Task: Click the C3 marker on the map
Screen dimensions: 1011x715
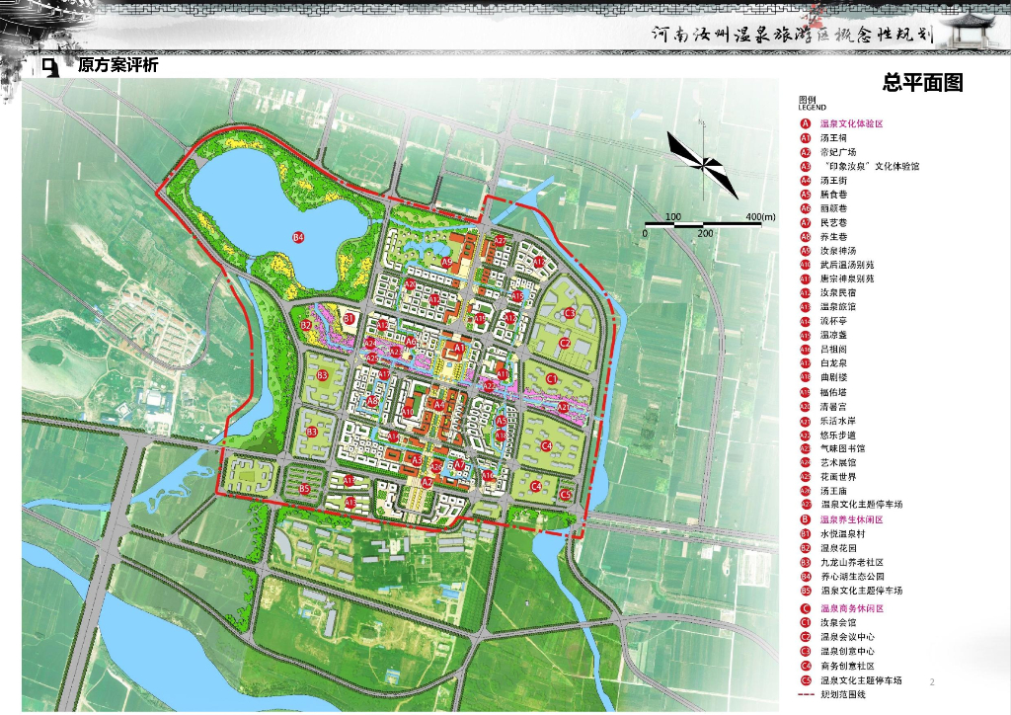Action: tap(570, 313)
